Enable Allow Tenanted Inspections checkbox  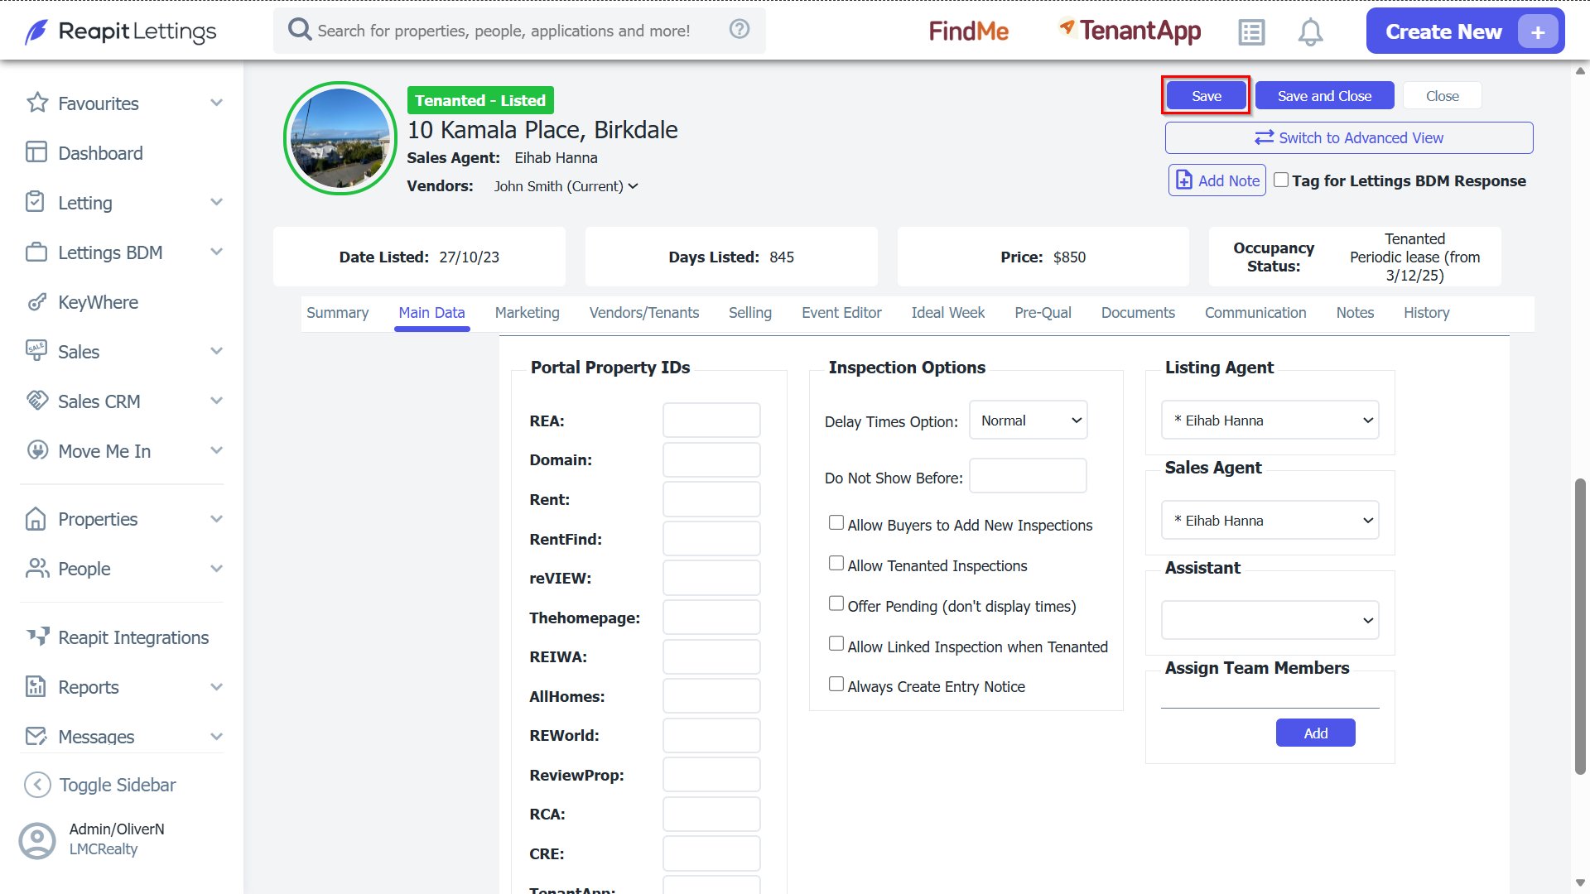pos(836,564)
